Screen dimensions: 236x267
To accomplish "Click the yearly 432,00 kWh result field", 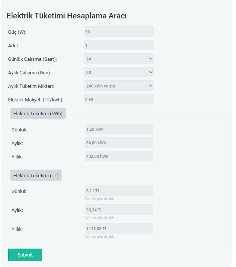I will pyautogui.click(x=119, y=156).
